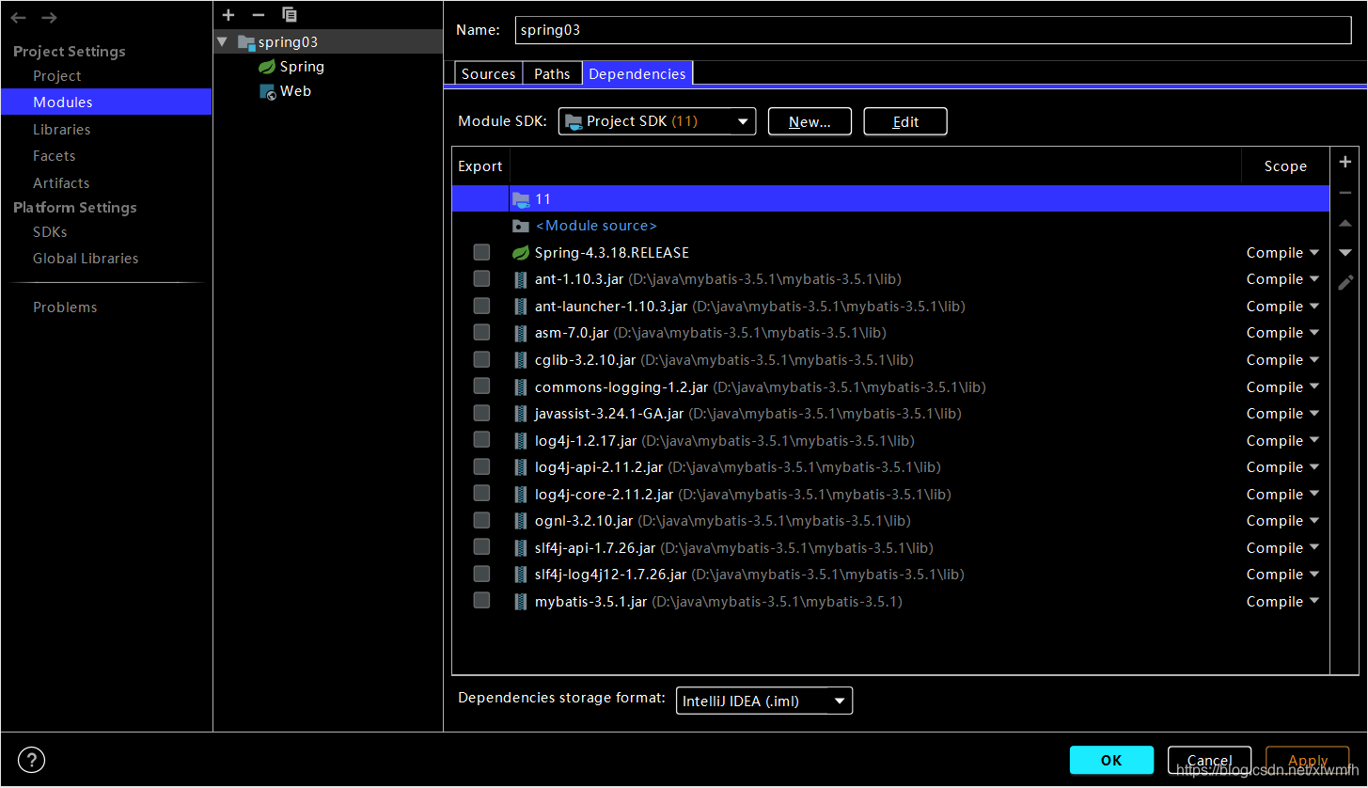Open Project settings section
This screenshot has height=788, width=1368.
56,76
